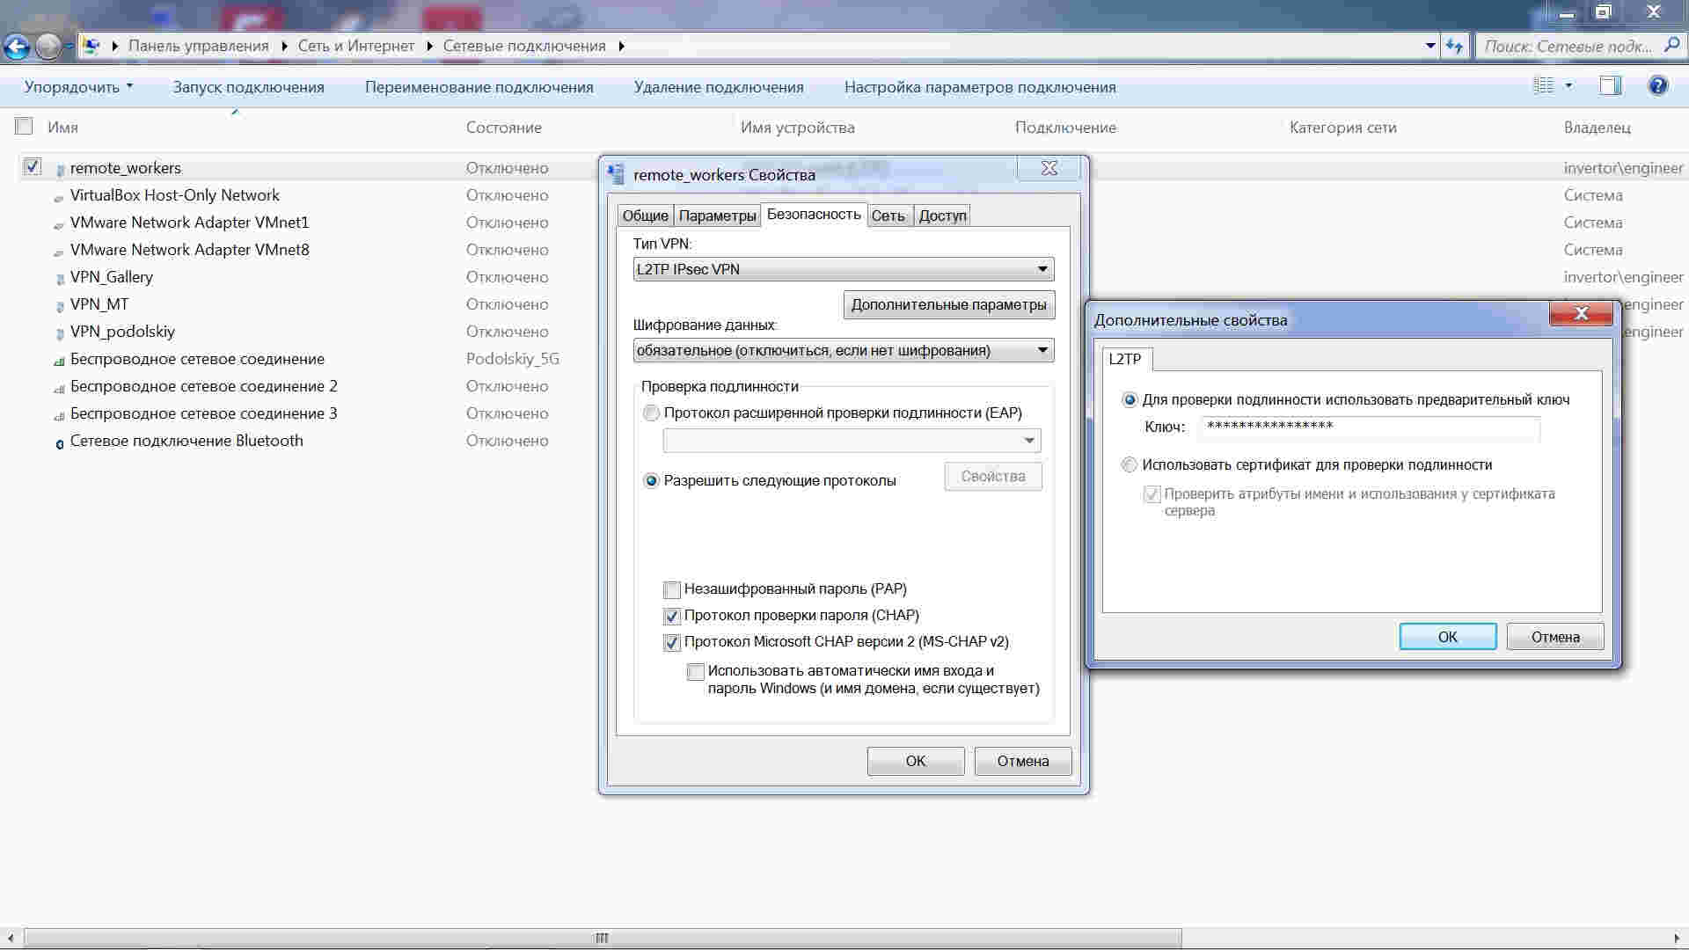
Task: Click the change view icon
Action: 1543,86
